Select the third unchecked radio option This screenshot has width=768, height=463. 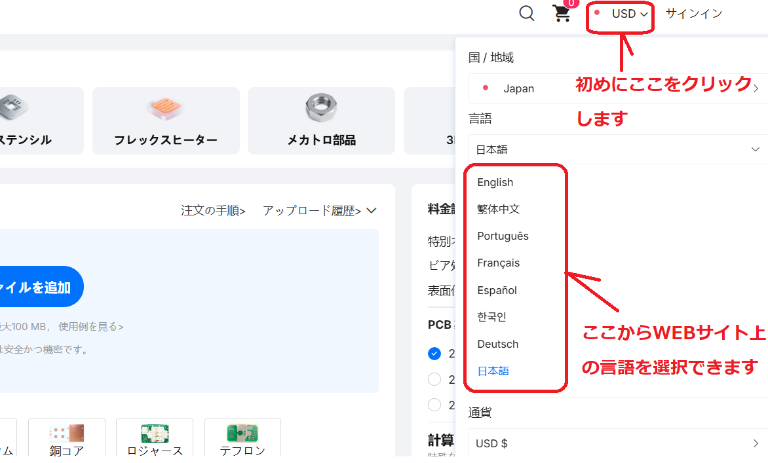pyautogui.click(x=434, y=405)
